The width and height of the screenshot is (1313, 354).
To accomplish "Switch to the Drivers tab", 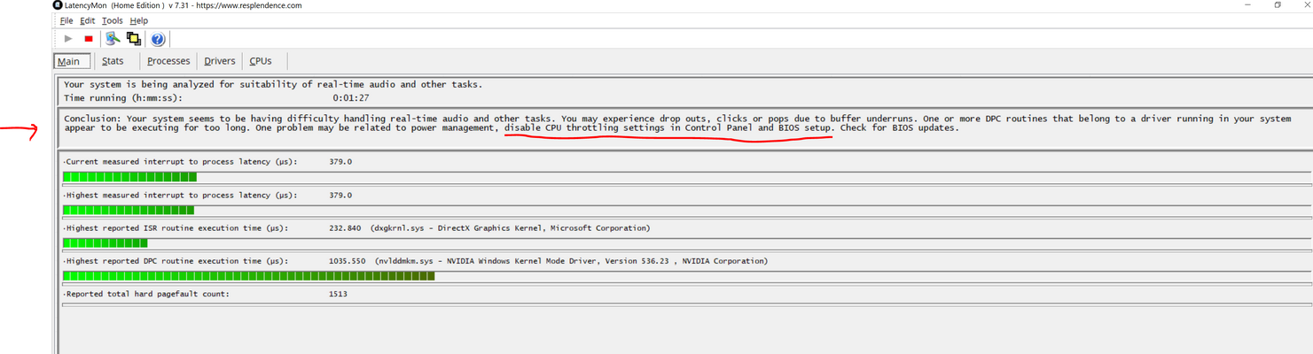I will point(220,61).
